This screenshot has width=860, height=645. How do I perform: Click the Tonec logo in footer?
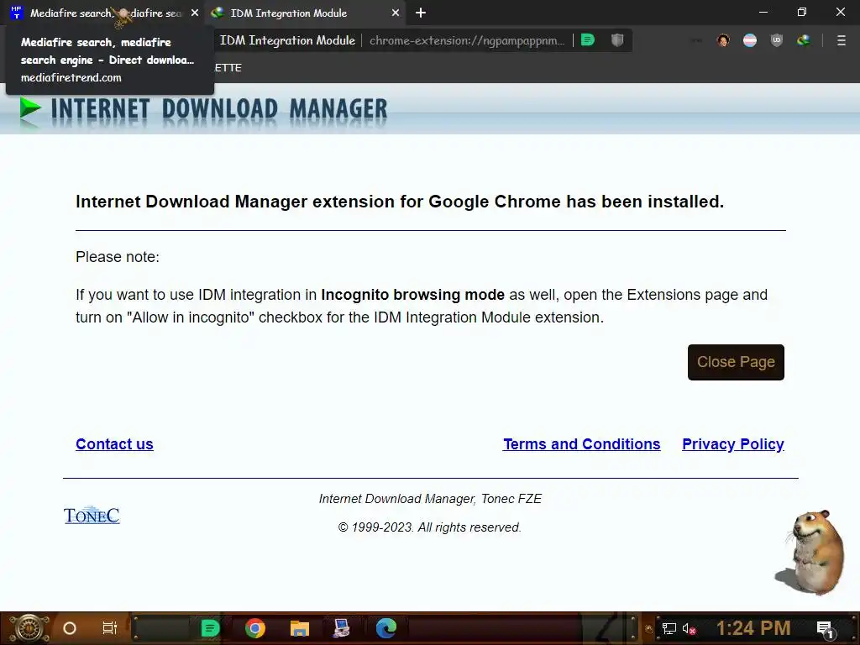click(x=92, y=515)
